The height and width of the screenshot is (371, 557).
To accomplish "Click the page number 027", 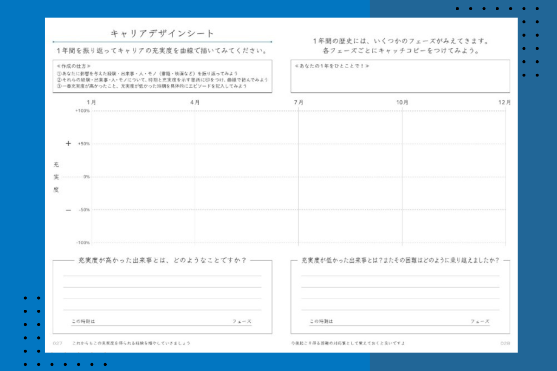I will 58,343.
